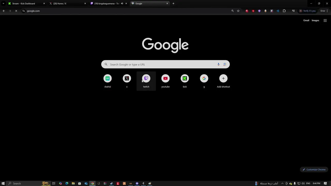Open File Explorer from the taskbar
331x186 pixels.
point(73,183)
